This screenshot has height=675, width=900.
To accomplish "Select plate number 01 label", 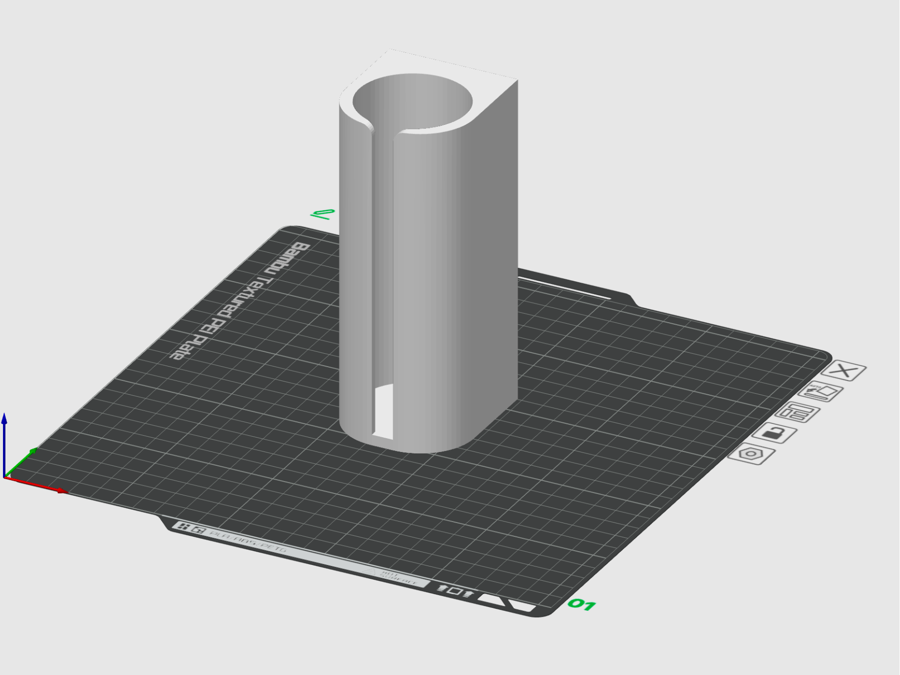I will (581, 604).
